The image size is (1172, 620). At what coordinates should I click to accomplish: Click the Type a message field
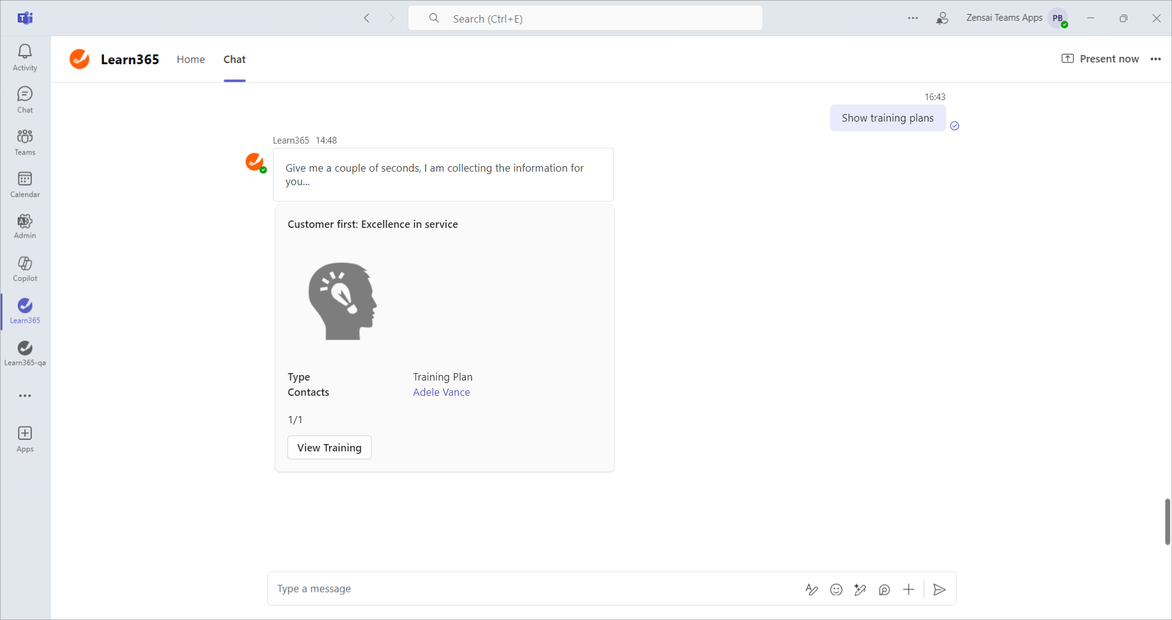coord(531,589)
